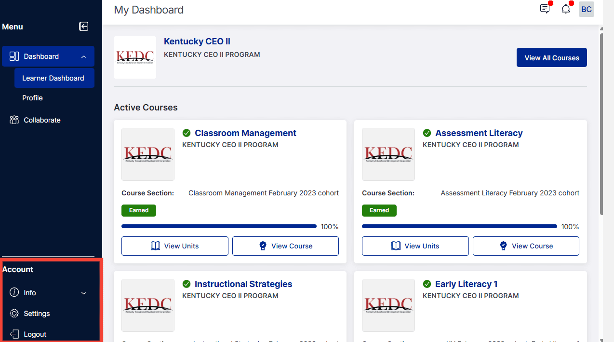Click green checkmark beside Classroom Management
614x342 pixels.
click(187, 133)
